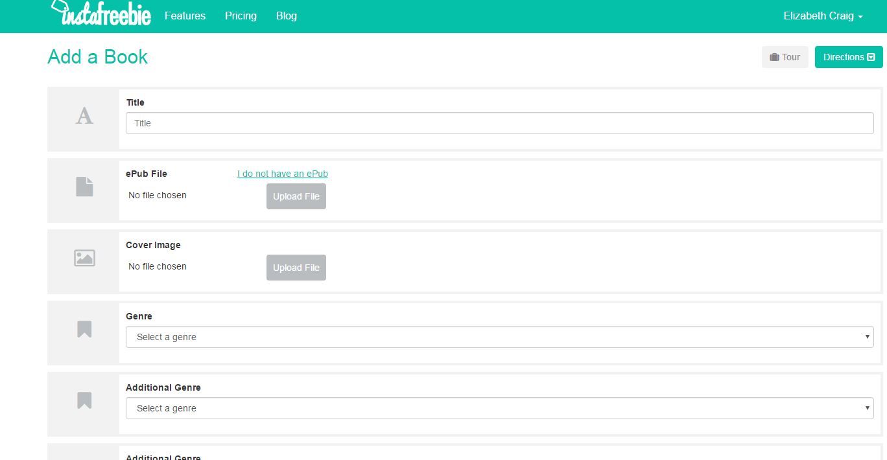The height and width of the screenshot is (460, 887).
Task: Click the 'Cover Image' label
Action: (x=153, y=245)
